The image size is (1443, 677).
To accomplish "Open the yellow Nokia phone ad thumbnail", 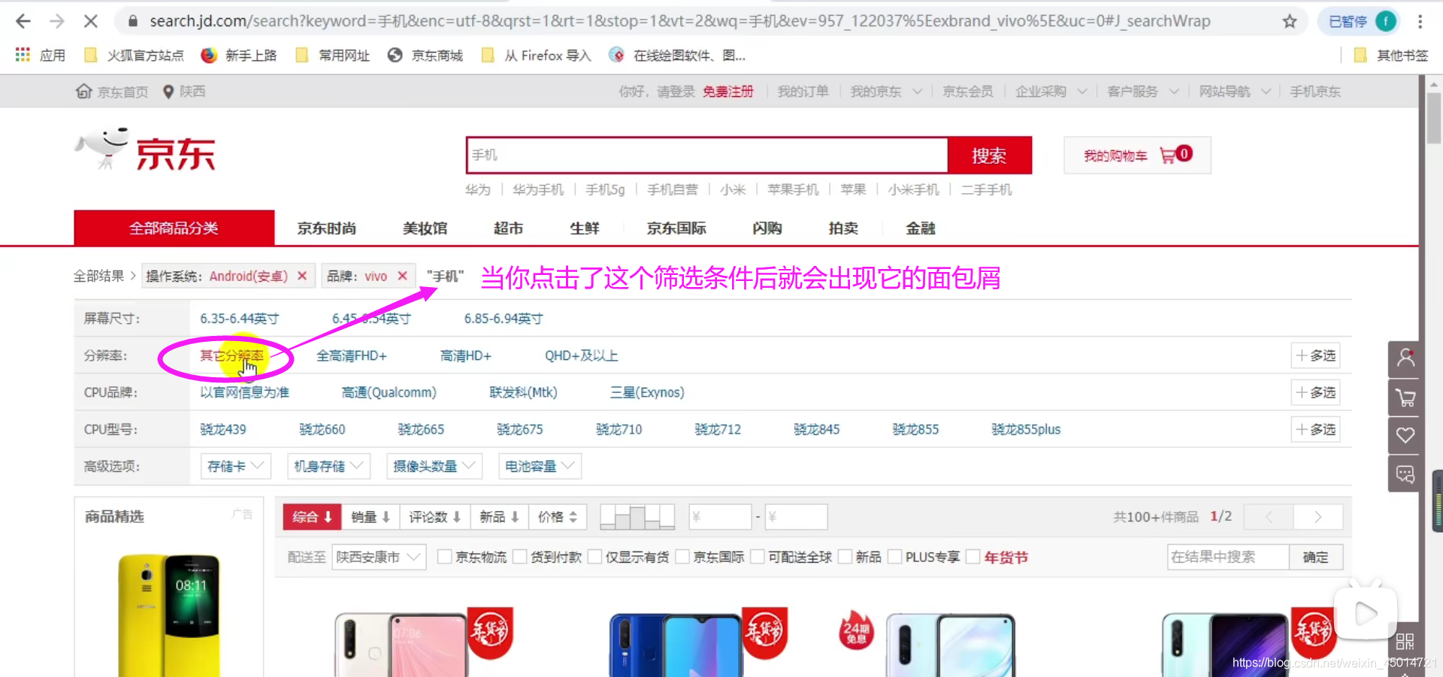I will click(169, 615).
